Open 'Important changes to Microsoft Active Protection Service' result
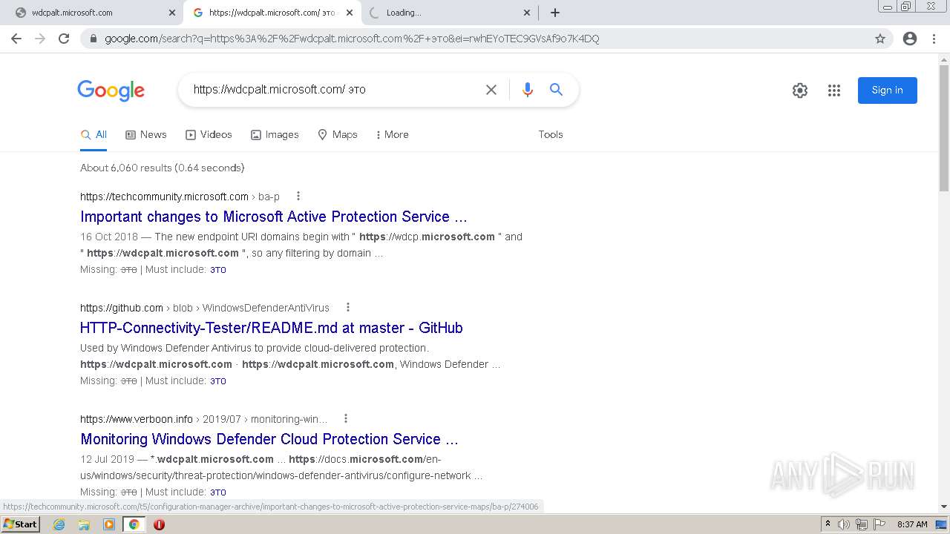Image resolution: width=950 pixels, height=534 pixels. pyautogui.click(x=274, y=217)
